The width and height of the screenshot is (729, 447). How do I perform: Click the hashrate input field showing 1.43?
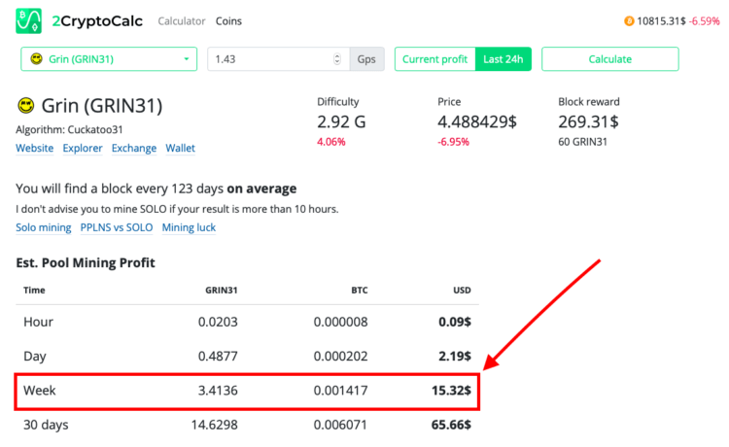pyautogui.click(x=279, y=59)
